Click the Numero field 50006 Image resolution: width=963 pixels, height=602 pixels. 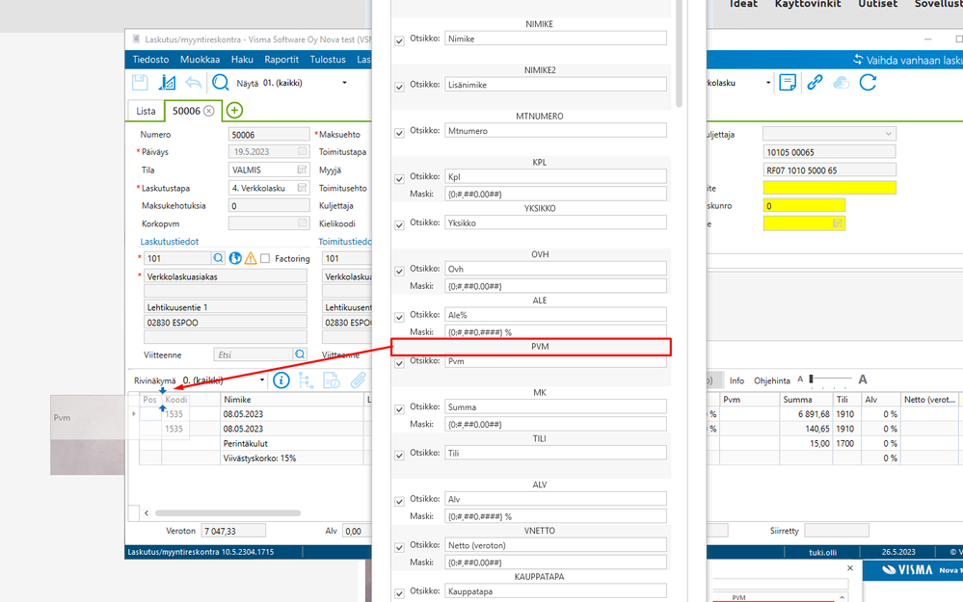(268, 135)
